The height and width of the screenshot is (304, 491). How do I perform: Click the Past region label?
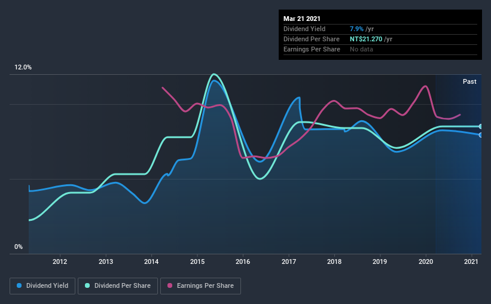pyautogui.click(x=469, y=81)
